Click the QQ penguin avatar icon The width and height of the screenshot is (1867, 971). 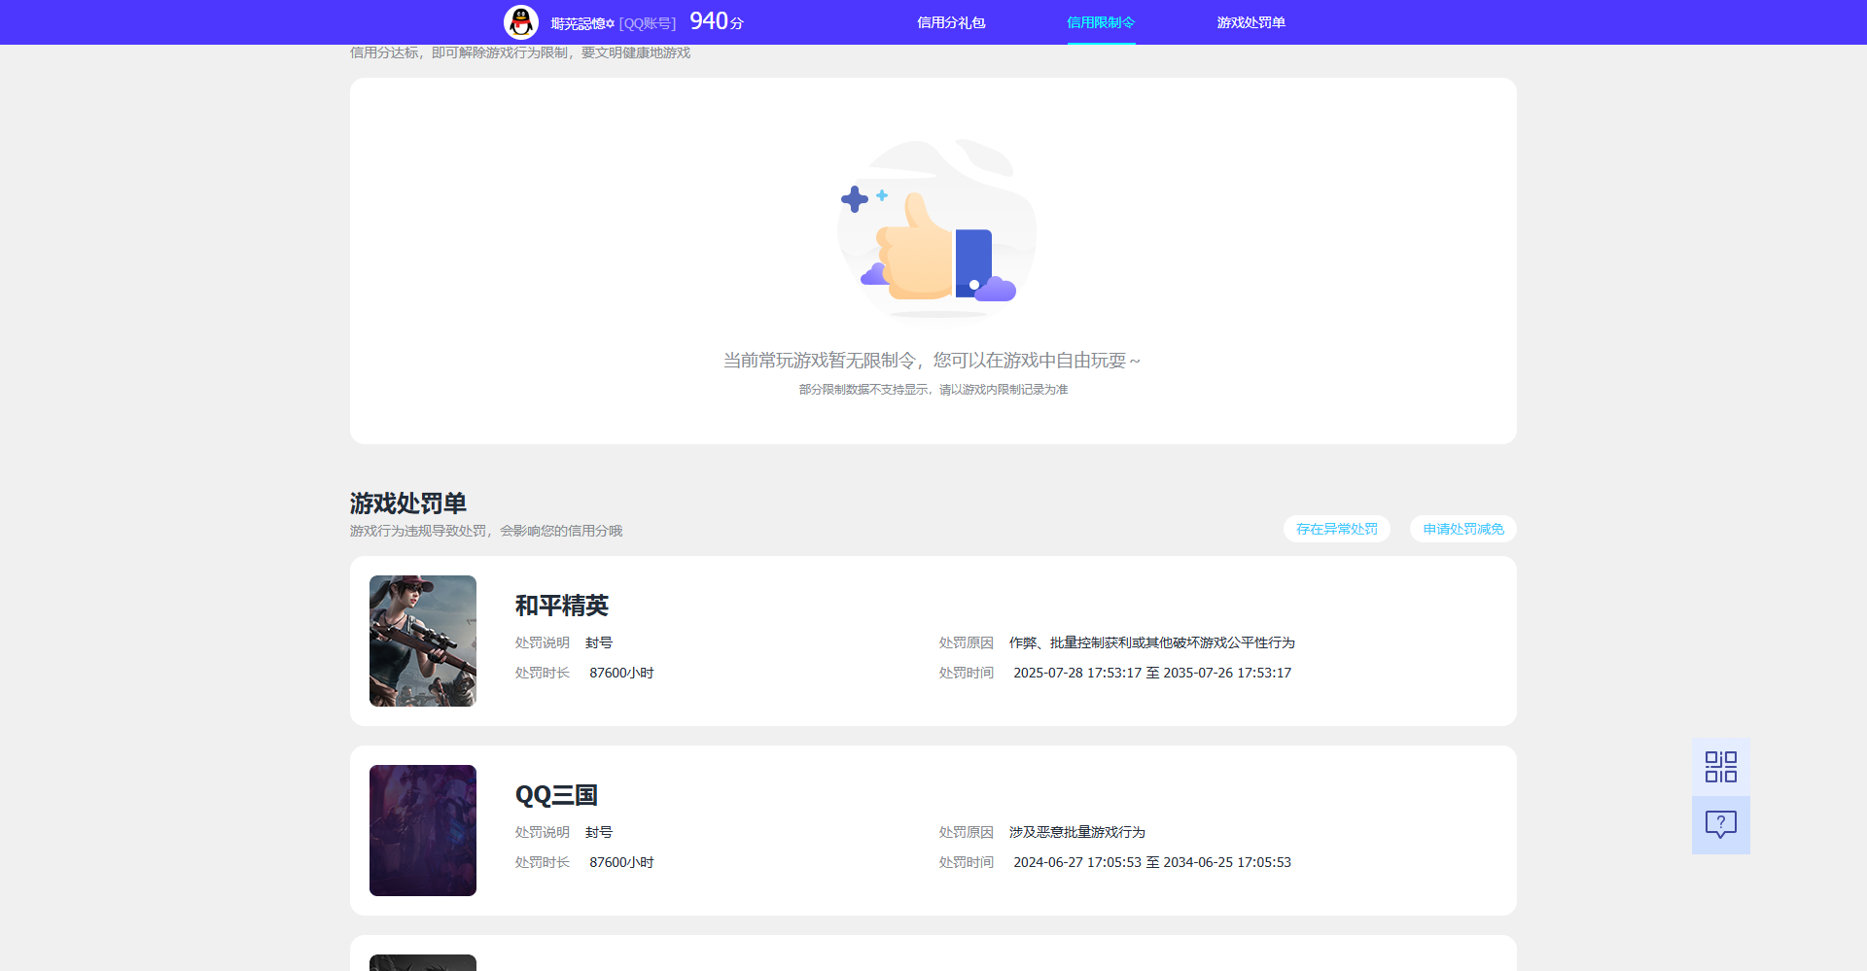pyautogui.click(x=520, y=21)
